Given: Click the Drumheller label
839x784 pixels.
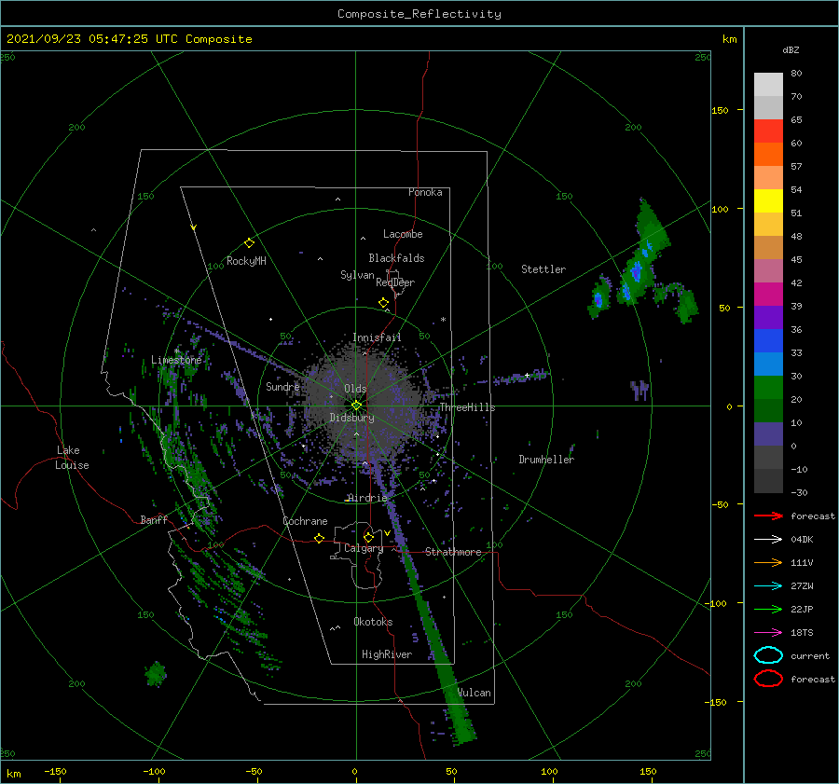Looking at the screenshot, I should click(546, 460).
